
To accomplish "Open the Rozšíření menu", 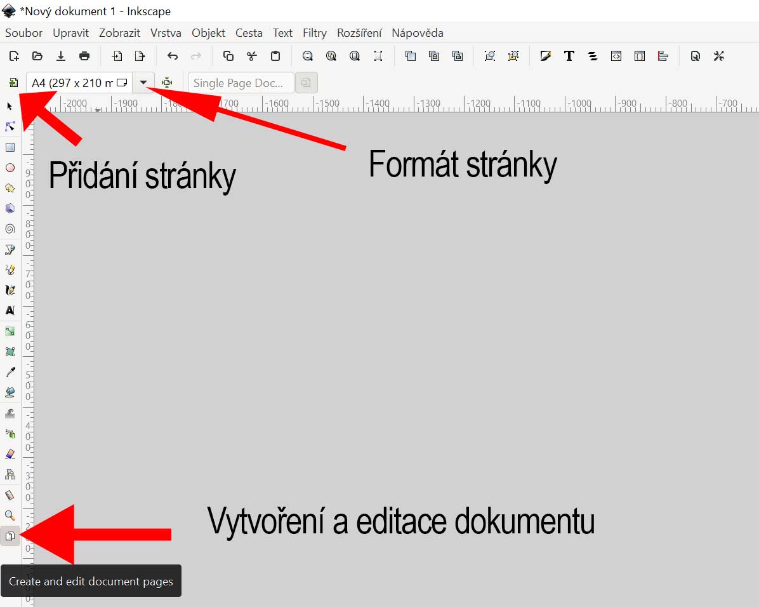I will click(359, 33).
